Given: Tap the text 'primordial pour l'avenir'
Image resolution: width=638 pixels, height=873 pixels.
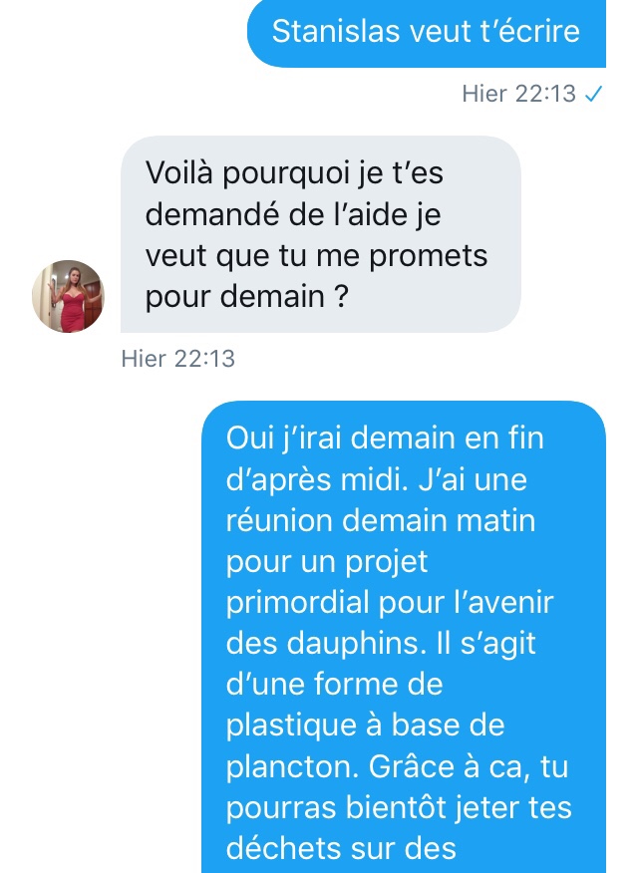Looking at the screenshot, I should (x=390, y=602).
